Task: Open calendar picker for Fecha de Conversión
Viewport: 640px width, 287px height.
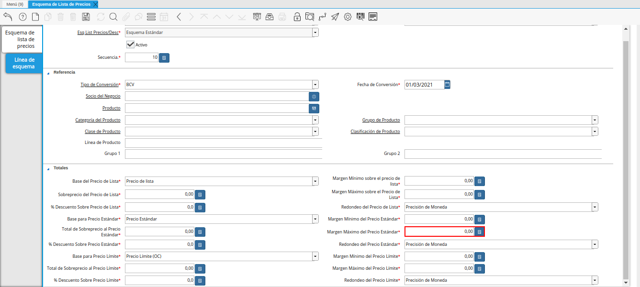Action: tap(447, 85)
